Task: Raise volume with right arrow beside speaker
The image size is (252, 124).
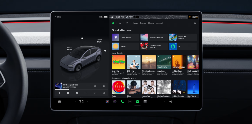Action: [177, 102]
